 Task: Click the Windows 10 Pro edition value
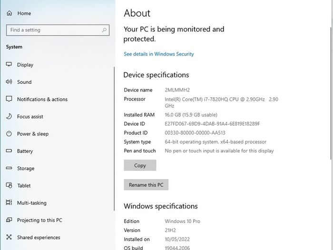tap(182, 221)
